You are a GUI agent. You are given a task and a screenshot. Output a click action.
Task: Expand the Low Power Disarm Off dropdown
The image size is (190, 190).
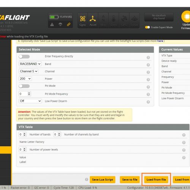pos(30,101)
